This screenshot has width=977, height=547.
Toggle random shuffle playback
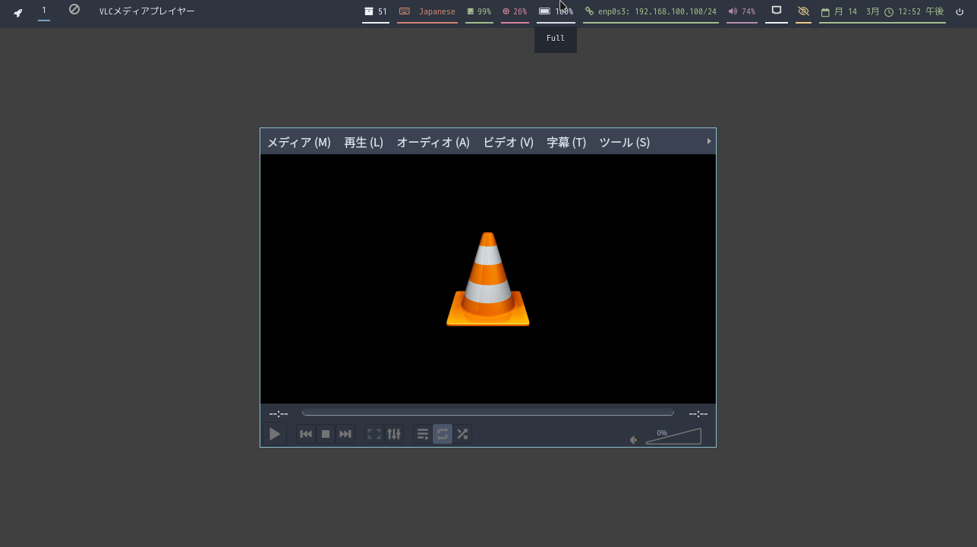[462, 434]
